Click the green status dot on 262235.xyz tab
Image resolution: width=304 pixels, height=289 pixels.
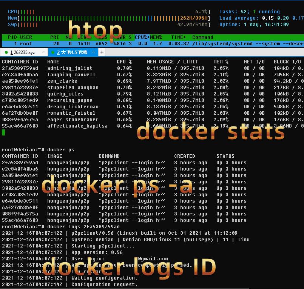pos(6,52)
